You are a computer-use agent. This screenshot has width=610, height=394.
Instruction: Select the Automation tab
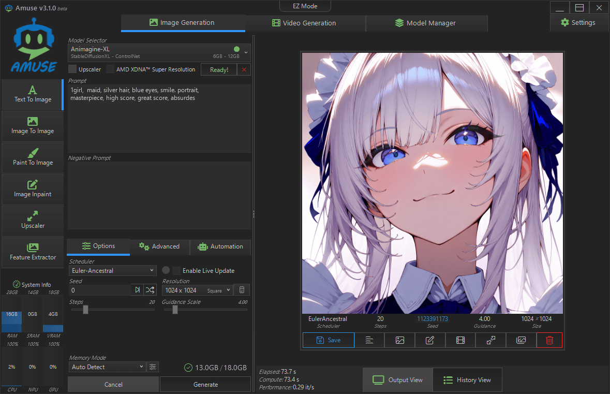pyautogui.click(x=220, y=246)
